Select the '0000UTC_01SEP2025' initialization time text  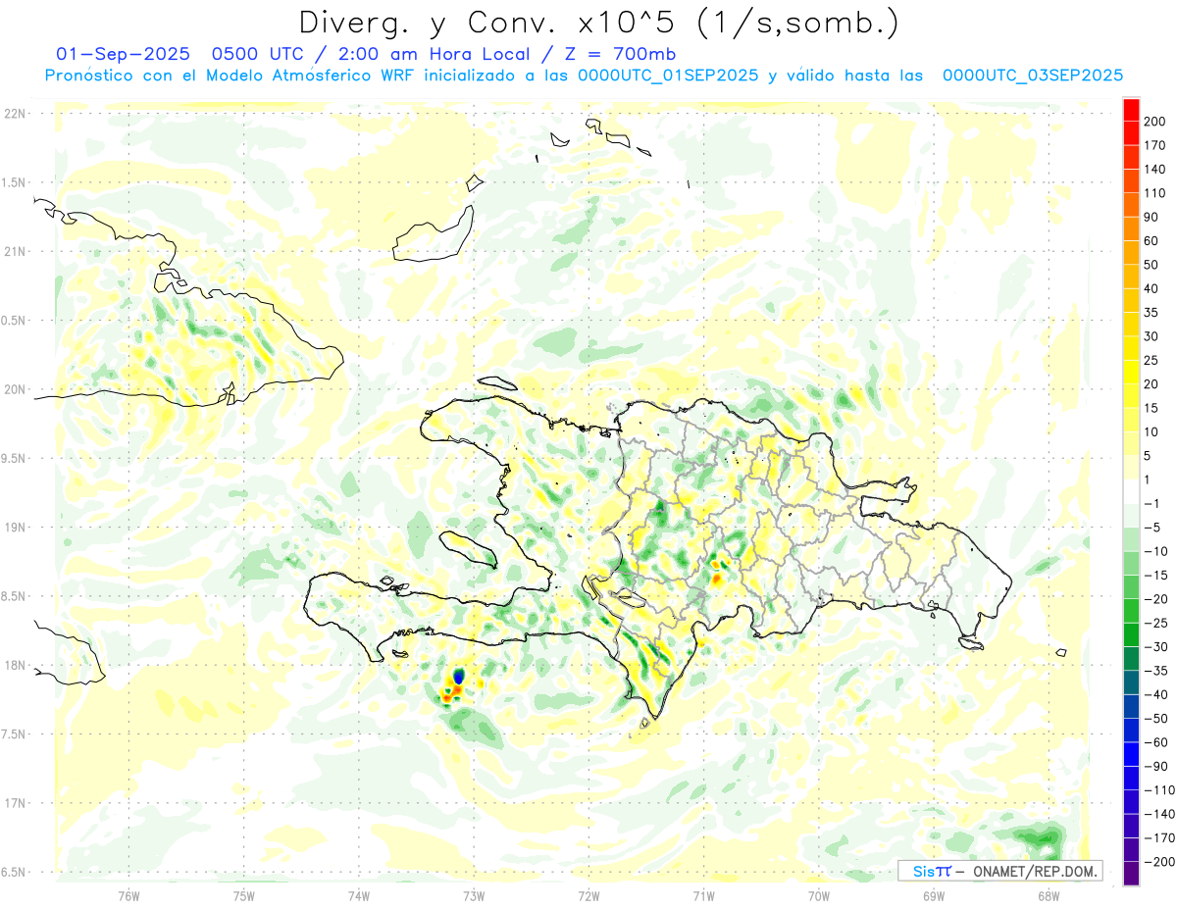(x=668, y=76)
